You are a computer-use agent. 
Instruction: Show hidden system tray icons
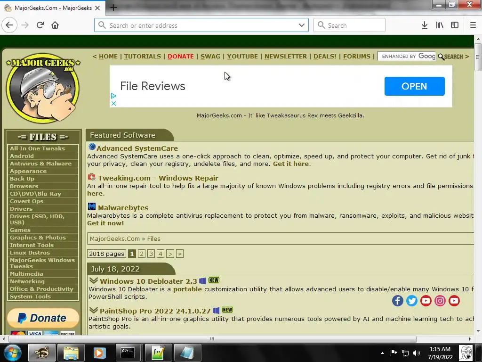coord(382,353)
